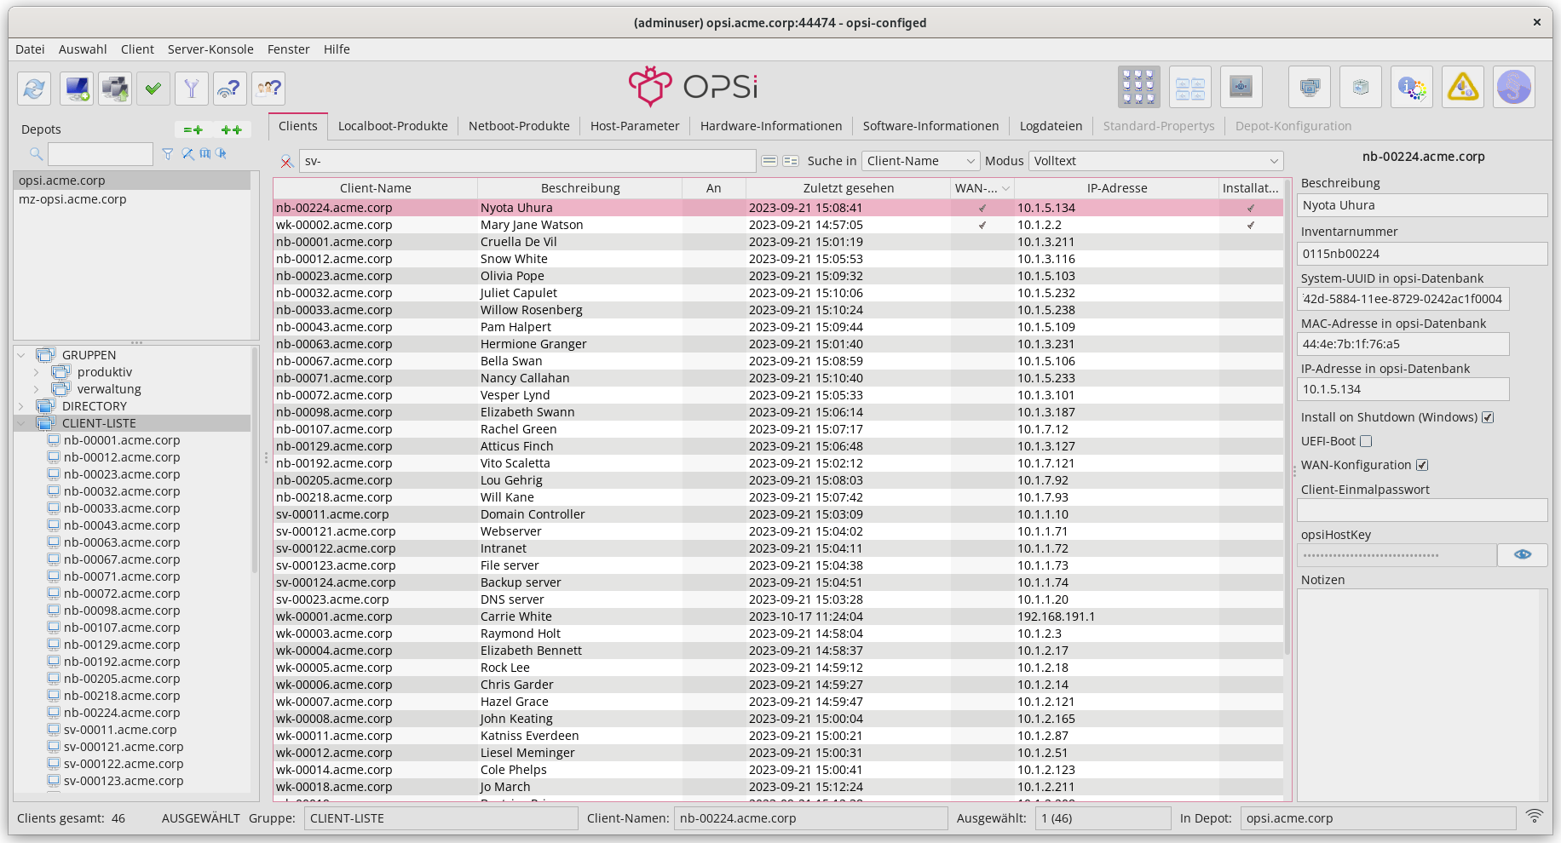Query active user sessions on clients
Image resolution: width=1561 pixels, height=843 pixels.
[x=268, y=88]
